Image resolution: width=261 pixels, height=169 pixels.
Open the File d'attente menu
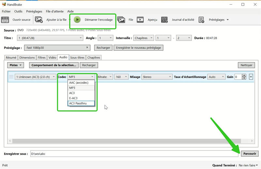[x=55, y=11]
